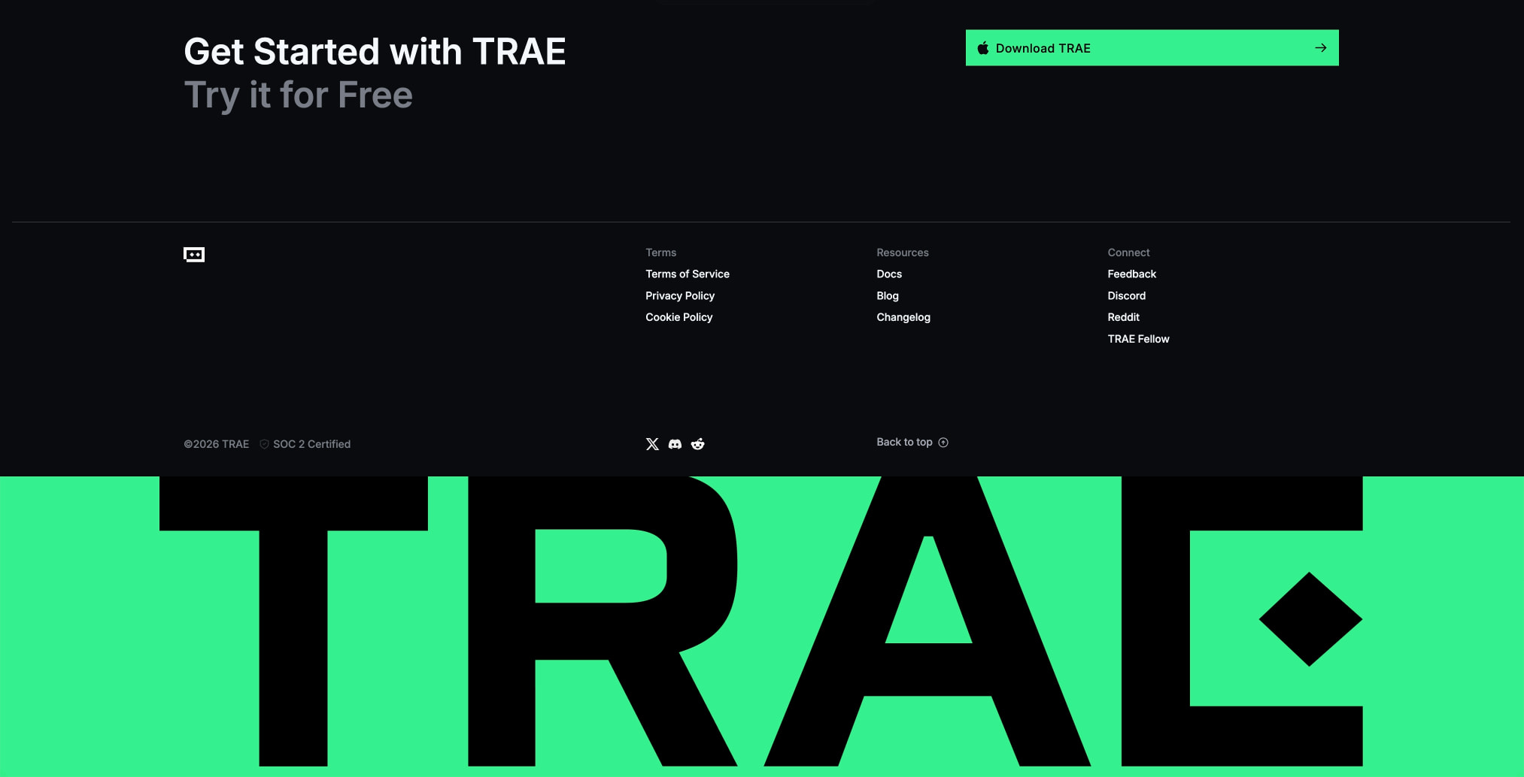1524x777 pixels.
Task: Click the Connect column heading
Action: coord(1128,252)
